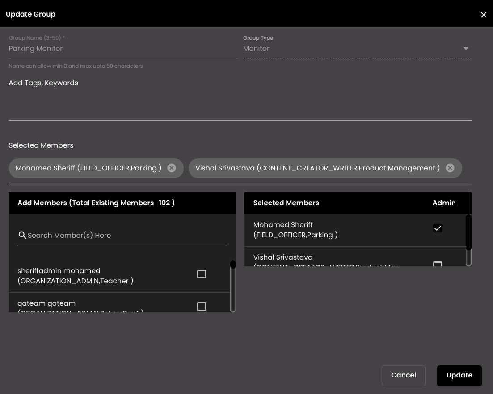The height and width of the screenshot is (394, 493).
Task: Remove Mohamed Sheriff chip from selected members
Action: [x=171, y=168]
